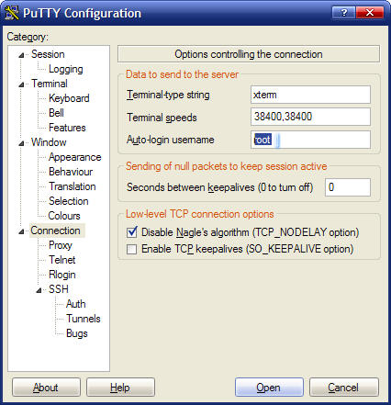
Task: Select Session category
Action: [x=48, y=54]
